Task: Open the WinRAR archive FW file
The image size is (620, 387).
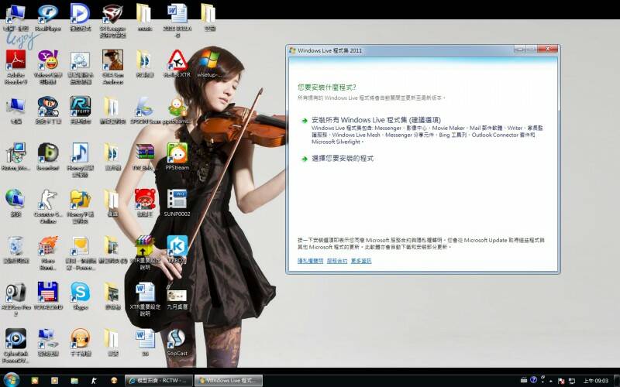Action: tap(145, 156)
